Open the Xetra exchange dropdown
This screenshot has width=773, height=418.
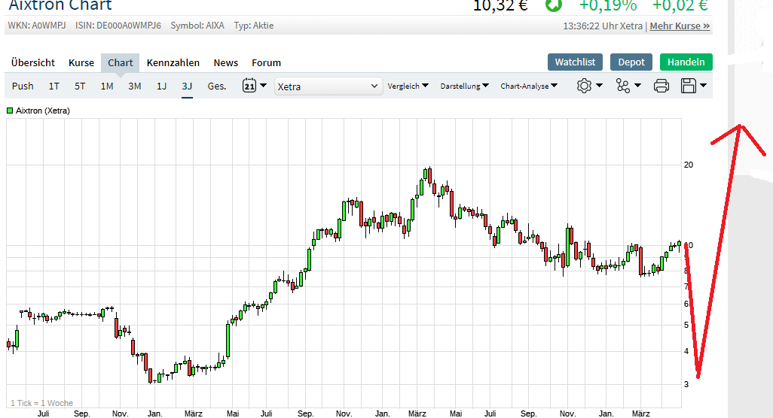coord(328,86)
